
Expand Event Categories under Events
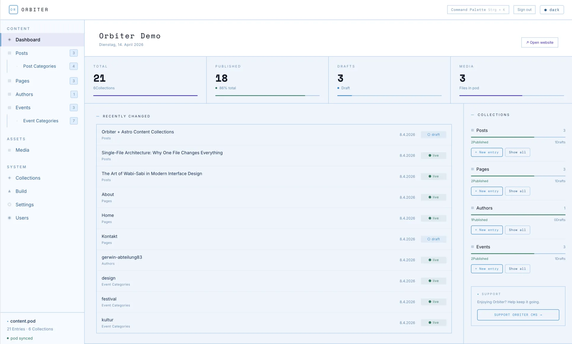click(41, 121)
